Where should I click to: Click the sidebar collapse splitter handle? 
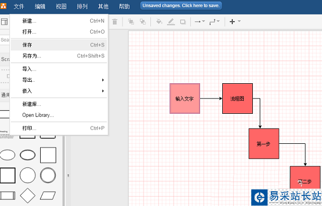[x=68, y=175]
